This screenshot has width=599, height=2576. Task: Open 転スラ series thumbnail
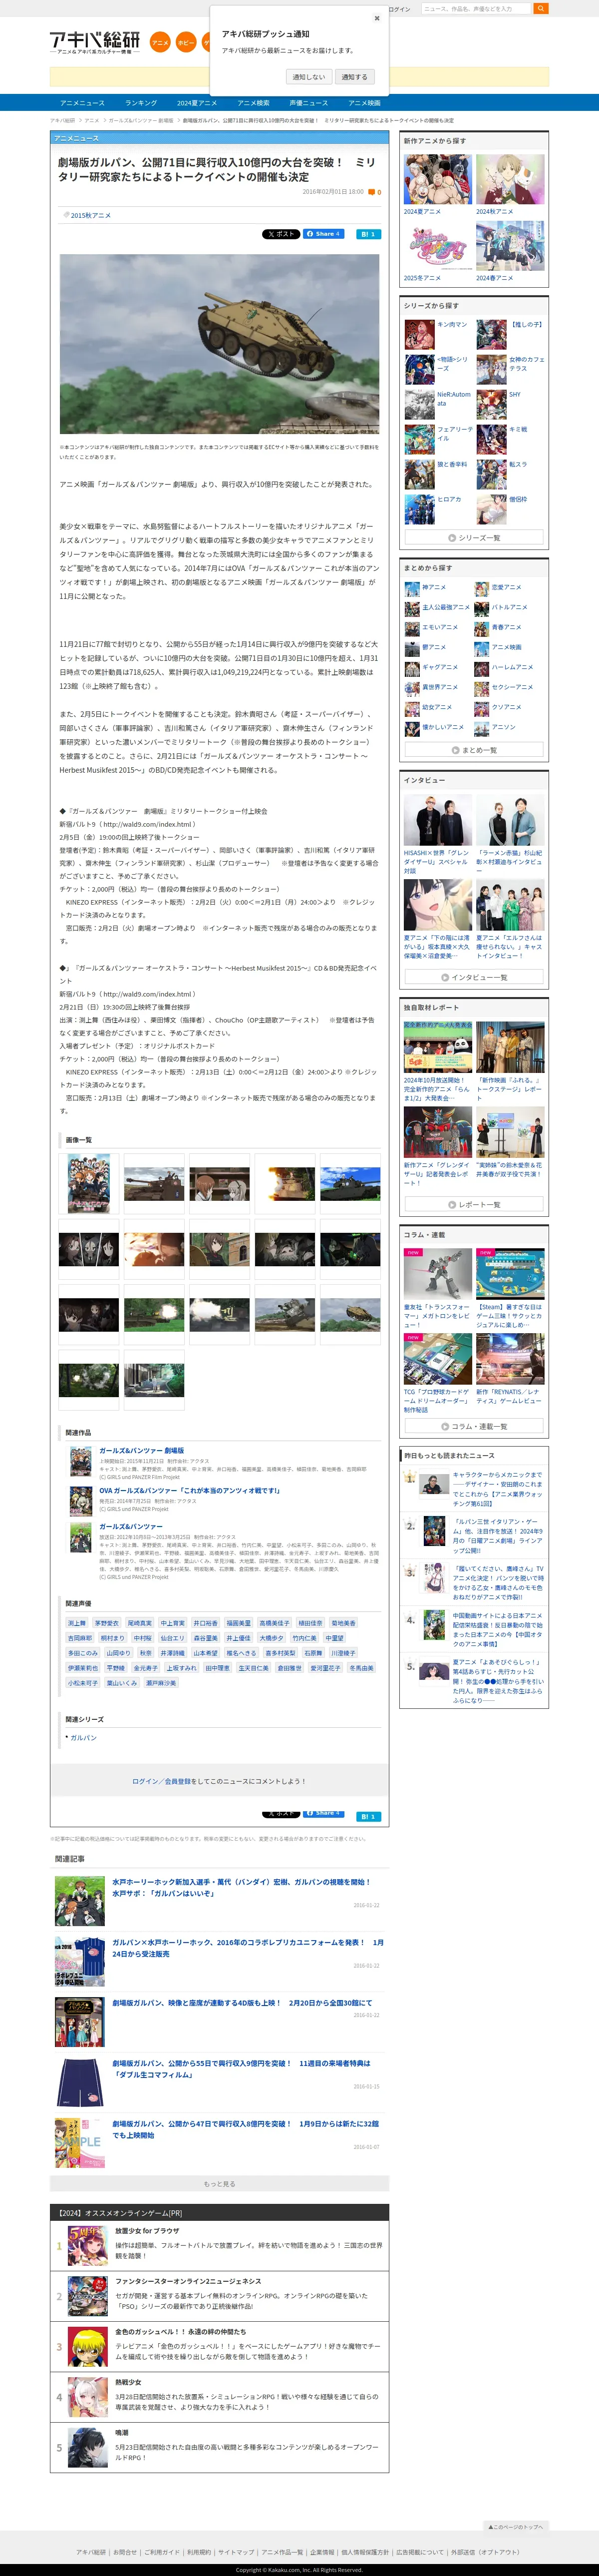coord(491,475)
